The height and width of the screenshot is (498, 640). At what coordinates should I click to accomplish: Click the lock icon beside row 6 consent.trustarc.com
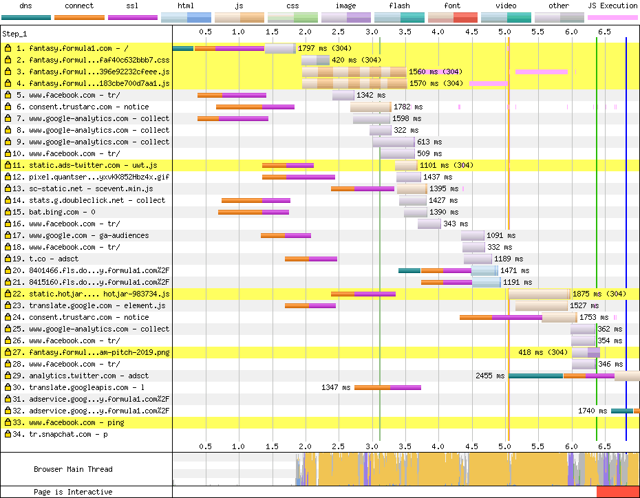point(8,107)
